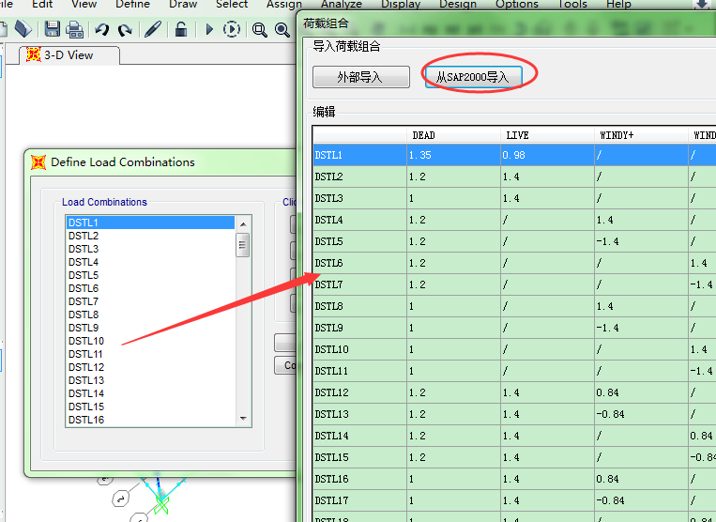Click the rubber band zoom magnifier icon
716x522 pixels.
260,30
